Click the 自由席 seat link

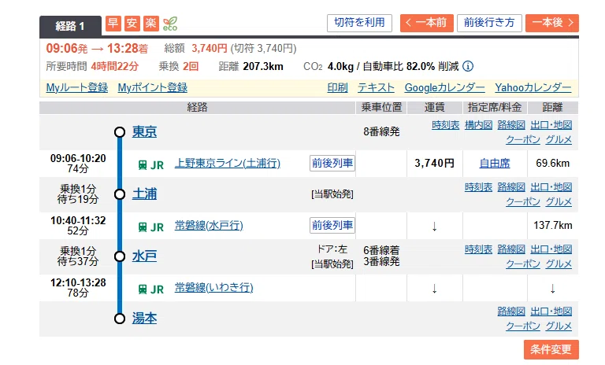click(x=495, y=164)
